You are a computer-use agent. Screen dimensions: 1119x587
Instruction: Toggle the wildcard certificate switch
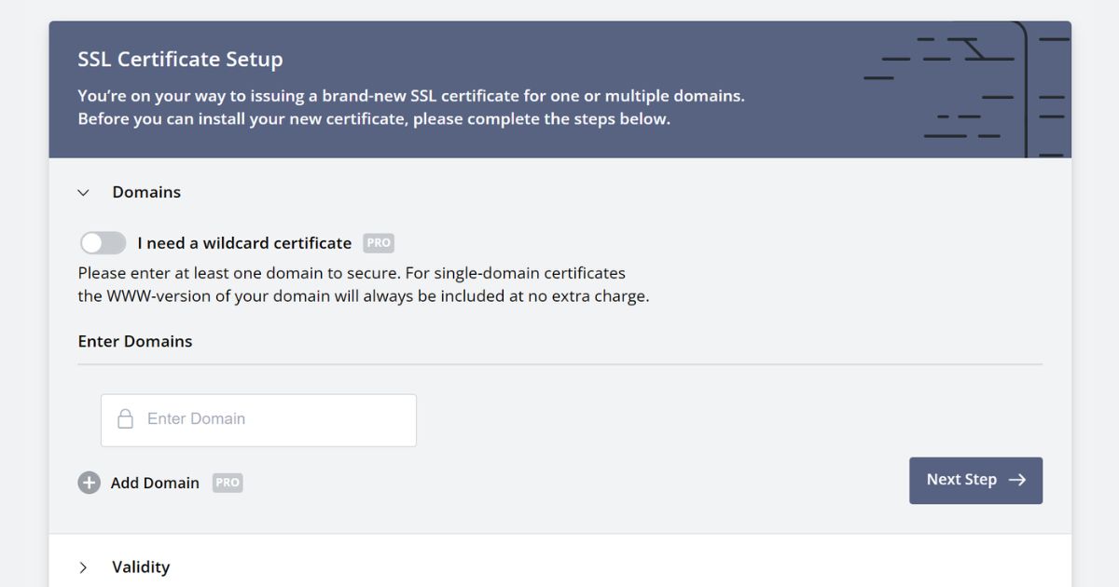click(x=103, y=243)
